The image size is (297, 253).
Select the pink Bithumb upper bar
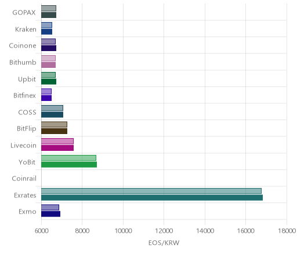coord(48,58)
